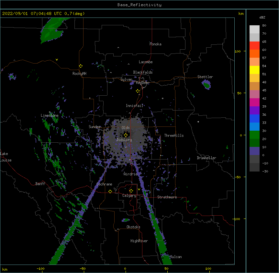Select the Didsbury label
The image size is (279, 273).
tap(124, 140)
